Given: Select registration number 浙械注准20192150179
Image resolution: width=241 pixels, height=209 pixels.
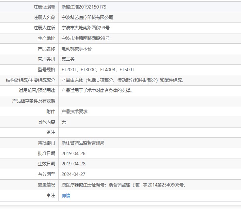Looking at the screenshot, I should click(84, 7).
